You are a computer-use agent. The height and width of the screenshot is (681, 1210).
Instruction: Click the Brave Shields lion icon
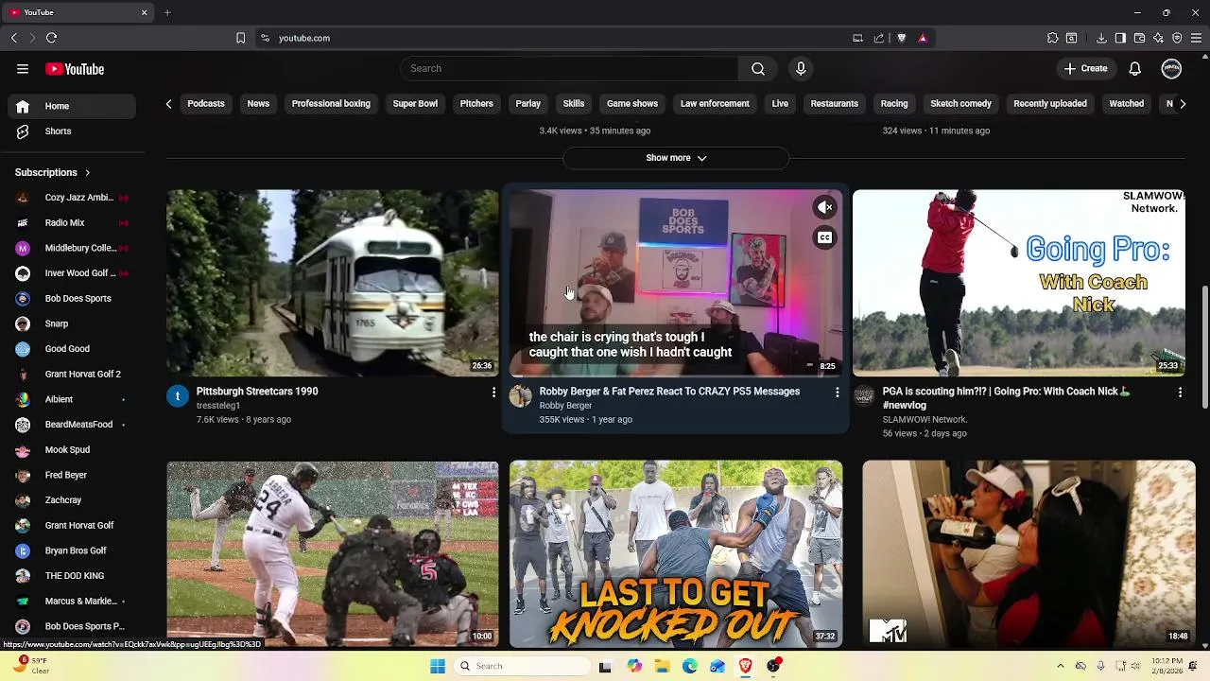902,38
